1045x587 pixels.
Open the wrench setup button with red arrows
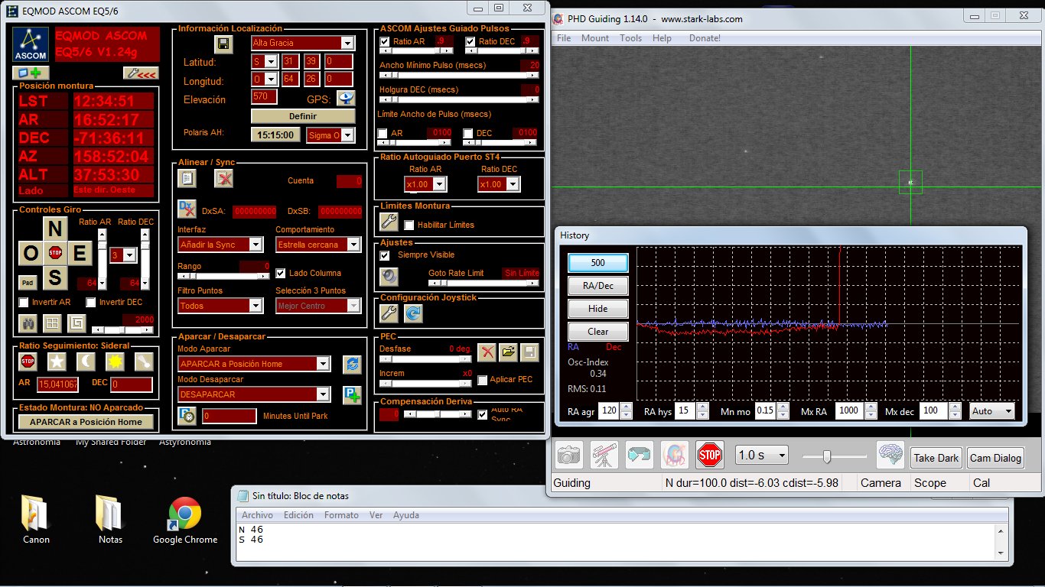[141, 73]
